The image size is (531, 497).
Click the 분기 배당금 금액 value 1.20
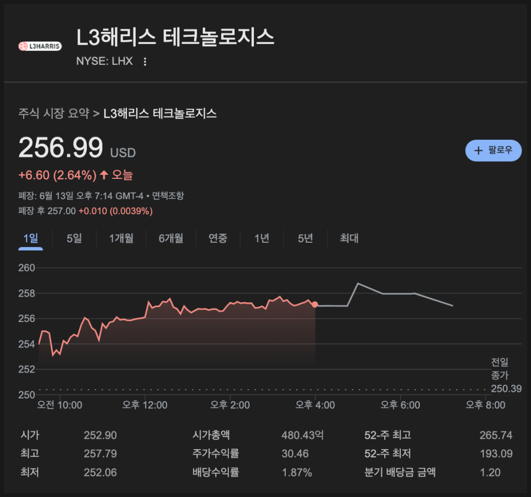(x=490, y=472)
